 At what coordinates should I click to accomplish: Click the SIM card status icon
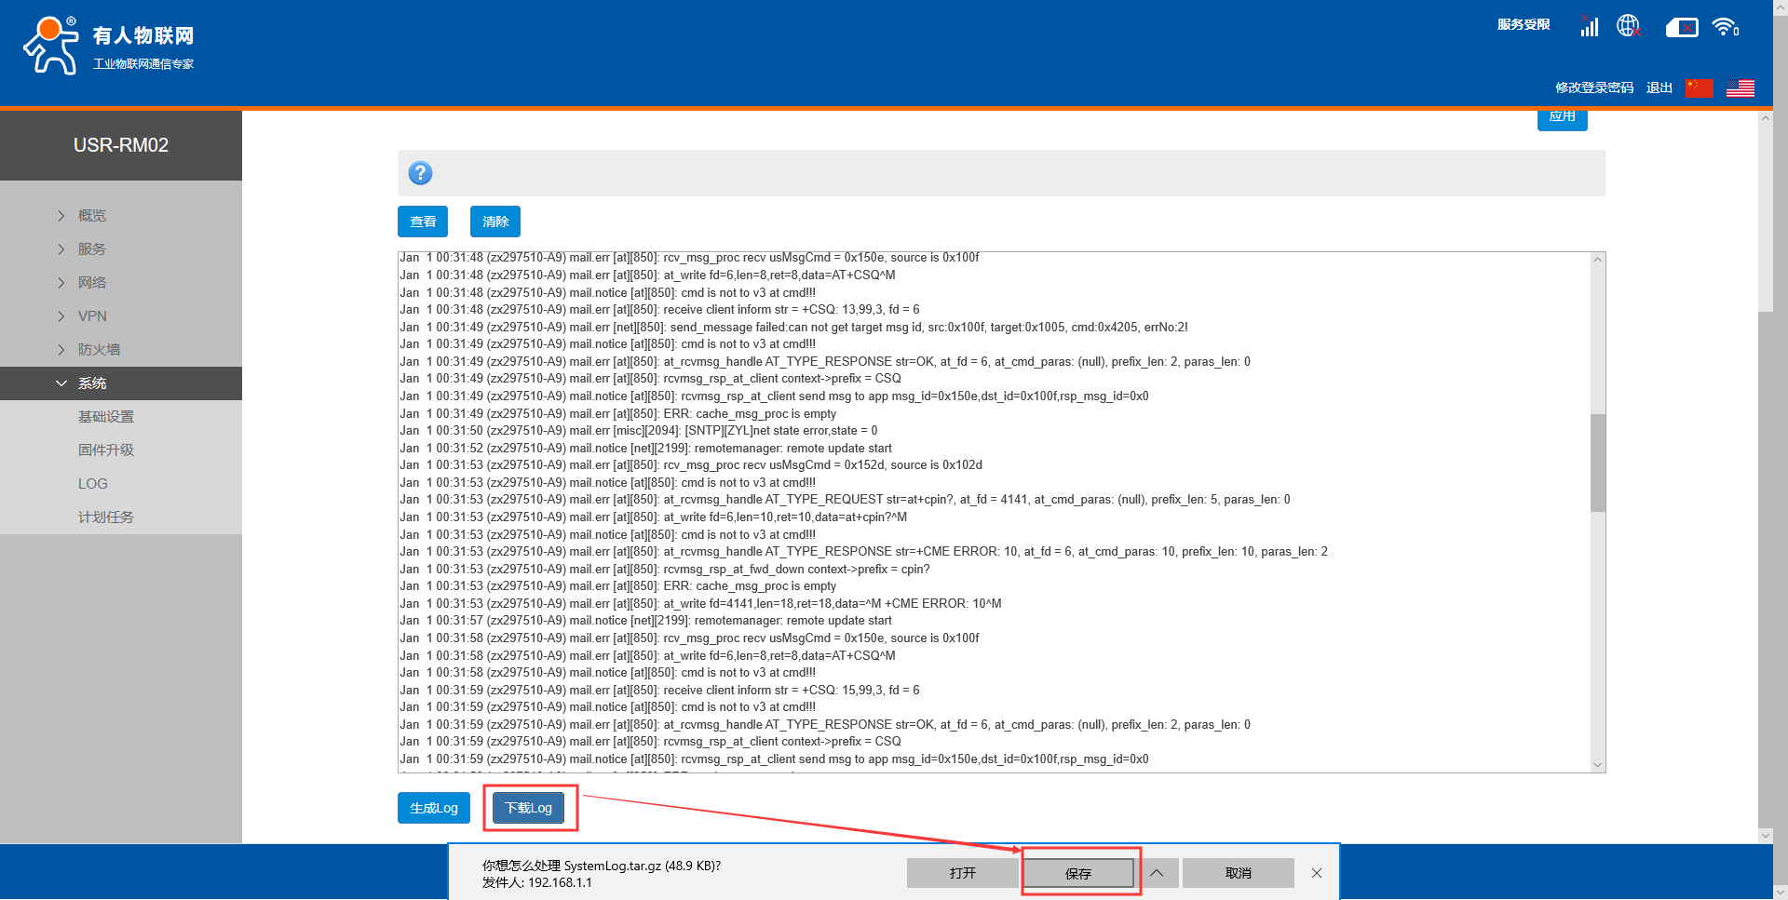click(1681, 28)
